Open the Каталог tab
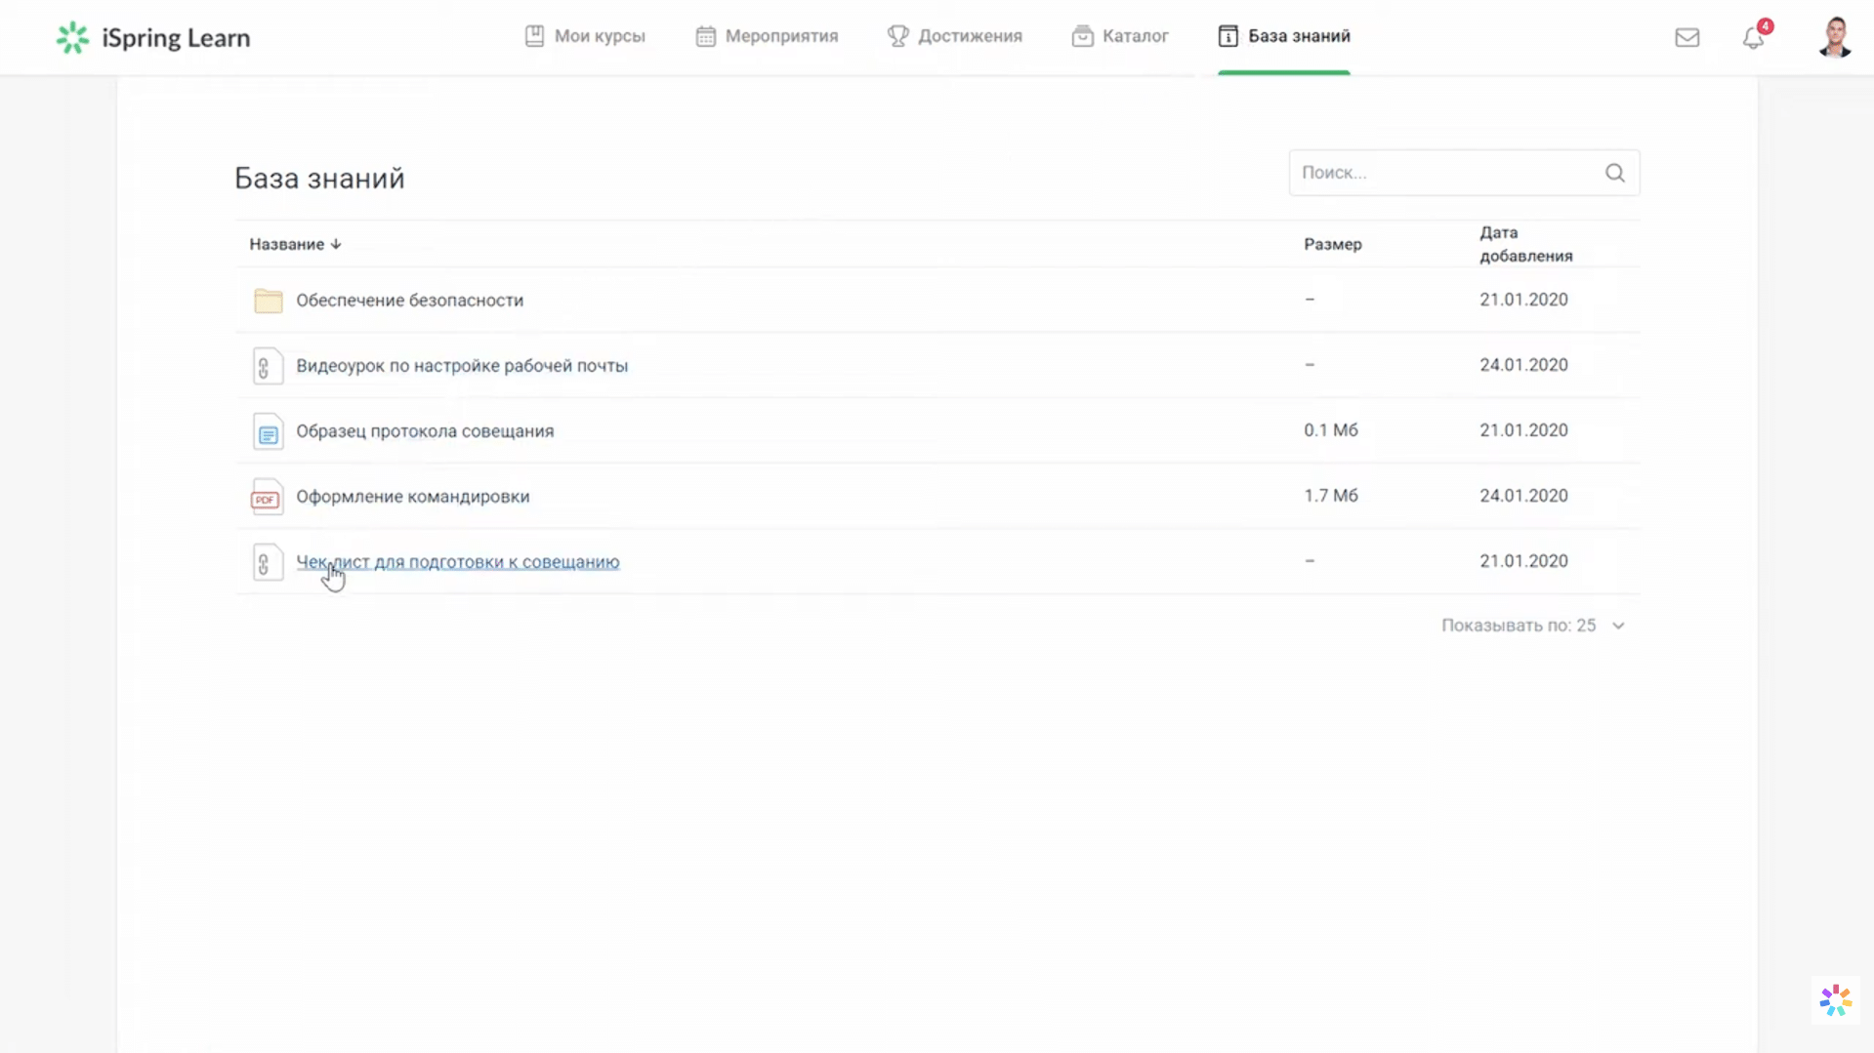Screen dimensions: 1874x1053 (1119, 36)
